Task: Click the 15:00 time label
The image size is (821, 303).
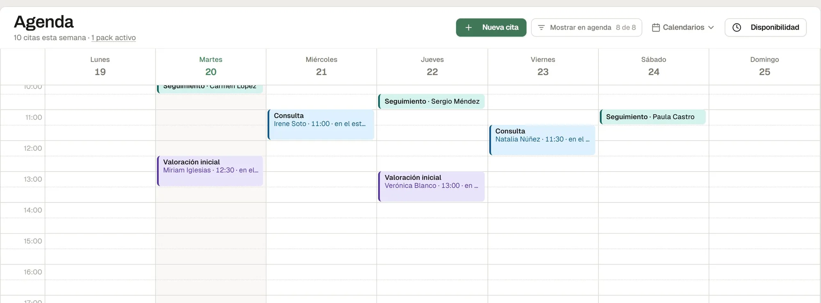Action: [33, 241]
